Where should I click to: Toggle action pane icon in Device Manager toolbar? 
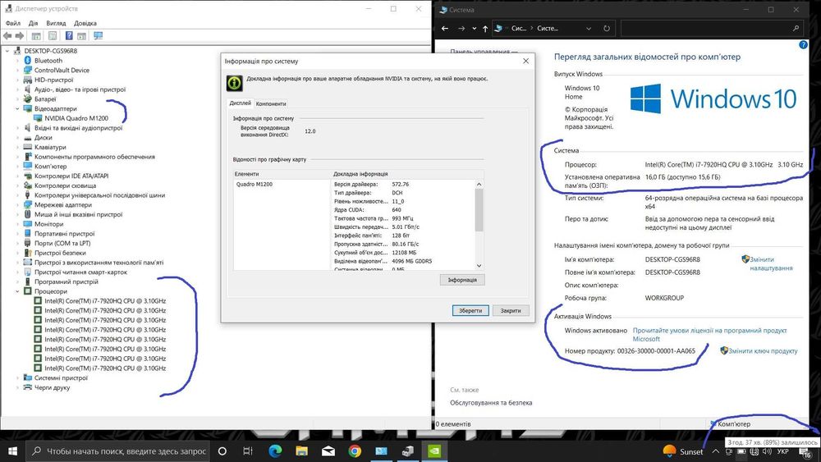click(x=81, y=35)
